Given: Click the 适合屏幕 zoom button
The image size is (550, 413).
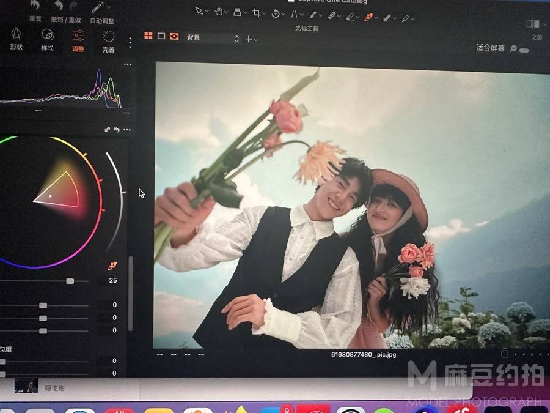Looking at the screenshot, I should [490, 48].
